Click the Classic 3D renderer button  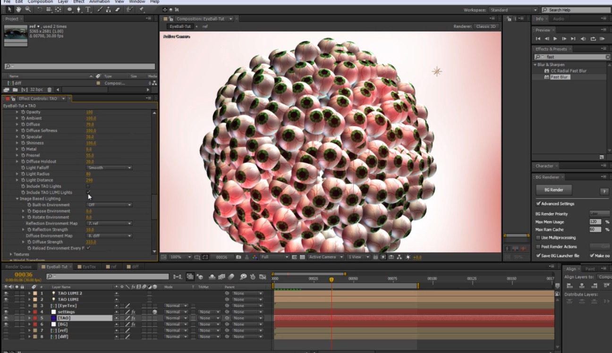486,26
